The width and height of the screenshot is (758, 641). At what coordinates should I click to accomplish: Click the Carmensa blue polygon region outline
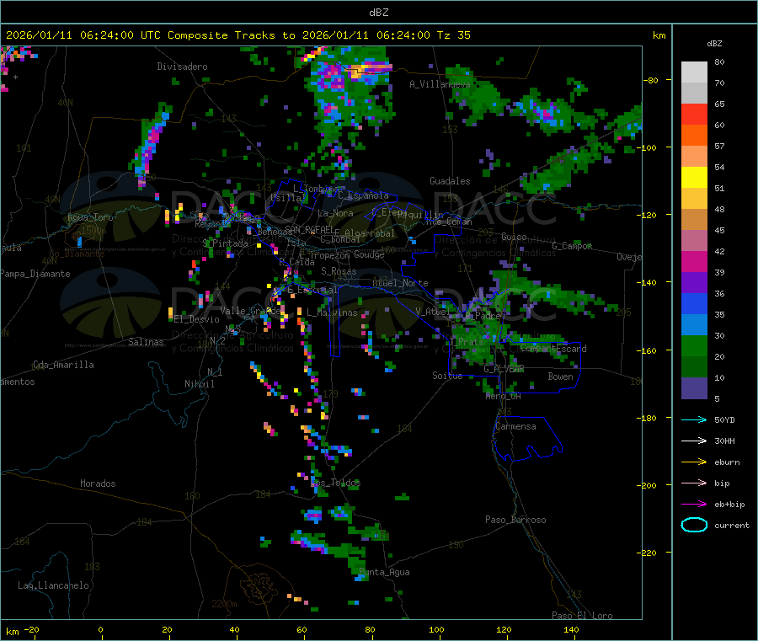[x=528, y=439]
